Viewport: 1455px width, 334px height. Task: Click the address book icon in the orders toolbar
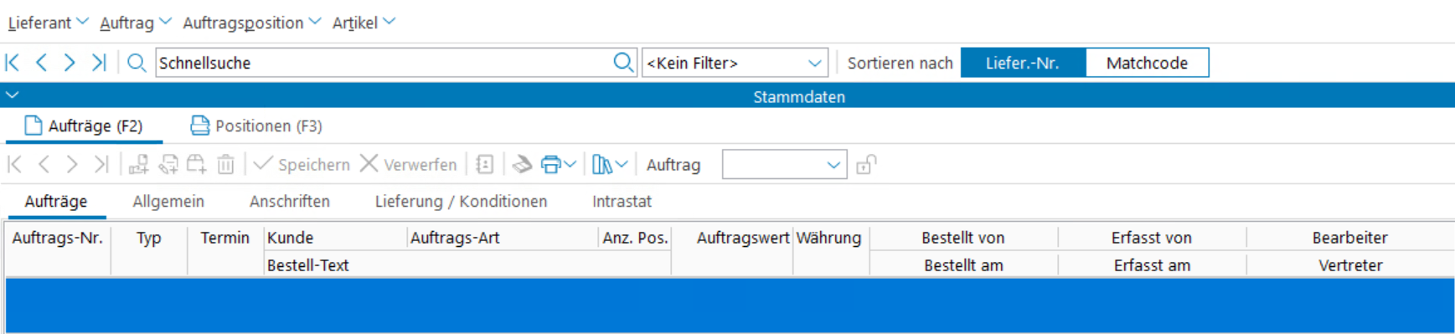(484, 164)
